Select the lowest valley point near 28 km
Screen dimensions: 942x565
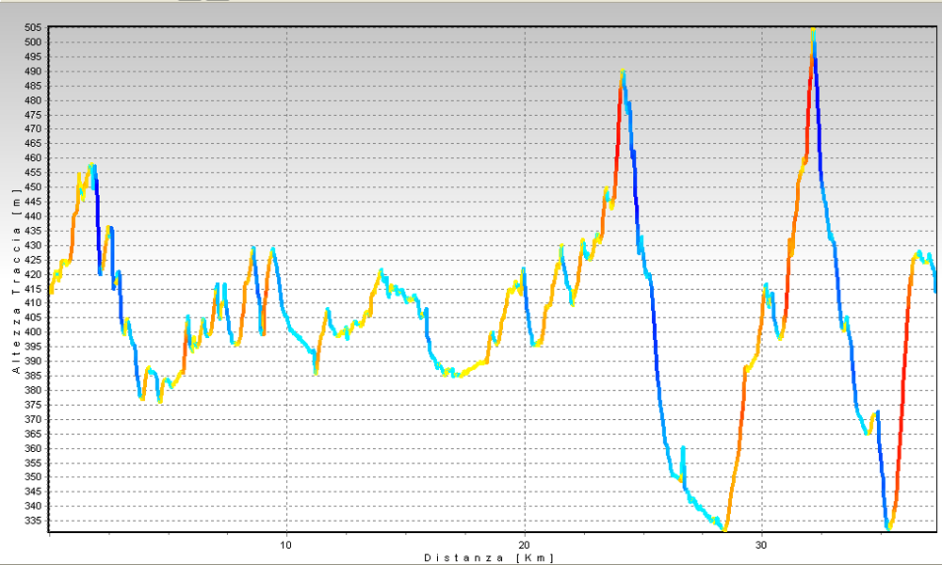(724, 529)
